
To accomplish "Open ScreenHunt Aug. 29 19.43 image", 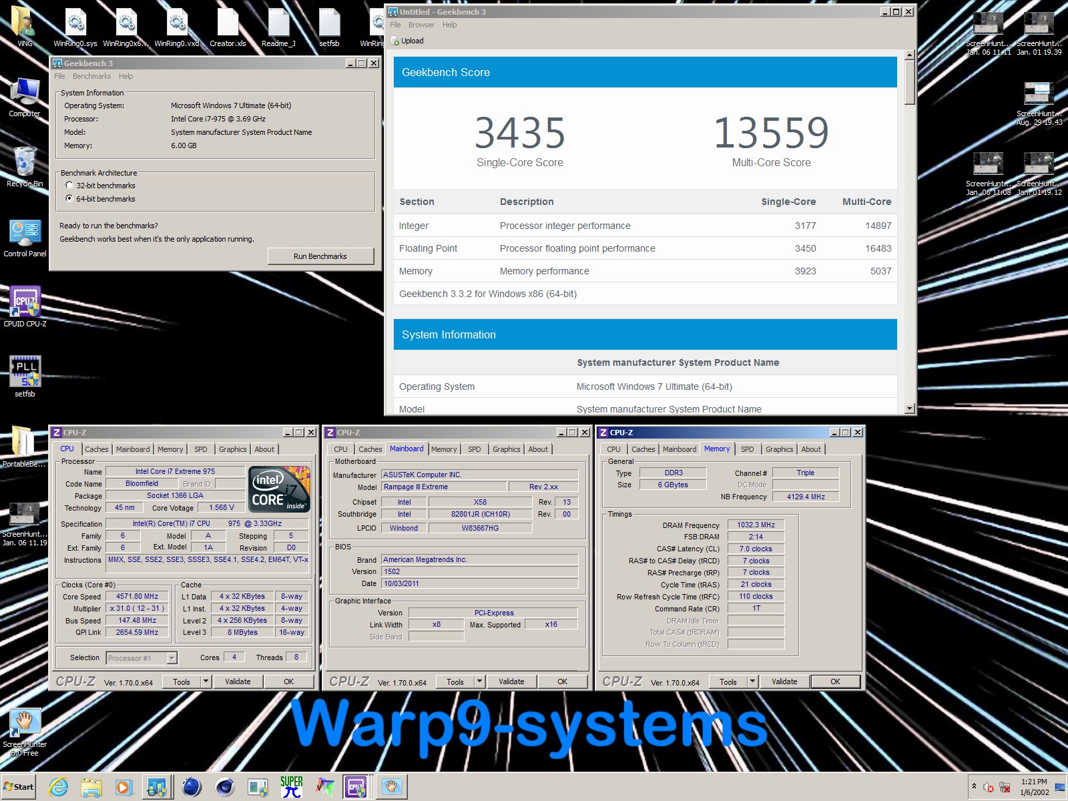I will 1039,103.
